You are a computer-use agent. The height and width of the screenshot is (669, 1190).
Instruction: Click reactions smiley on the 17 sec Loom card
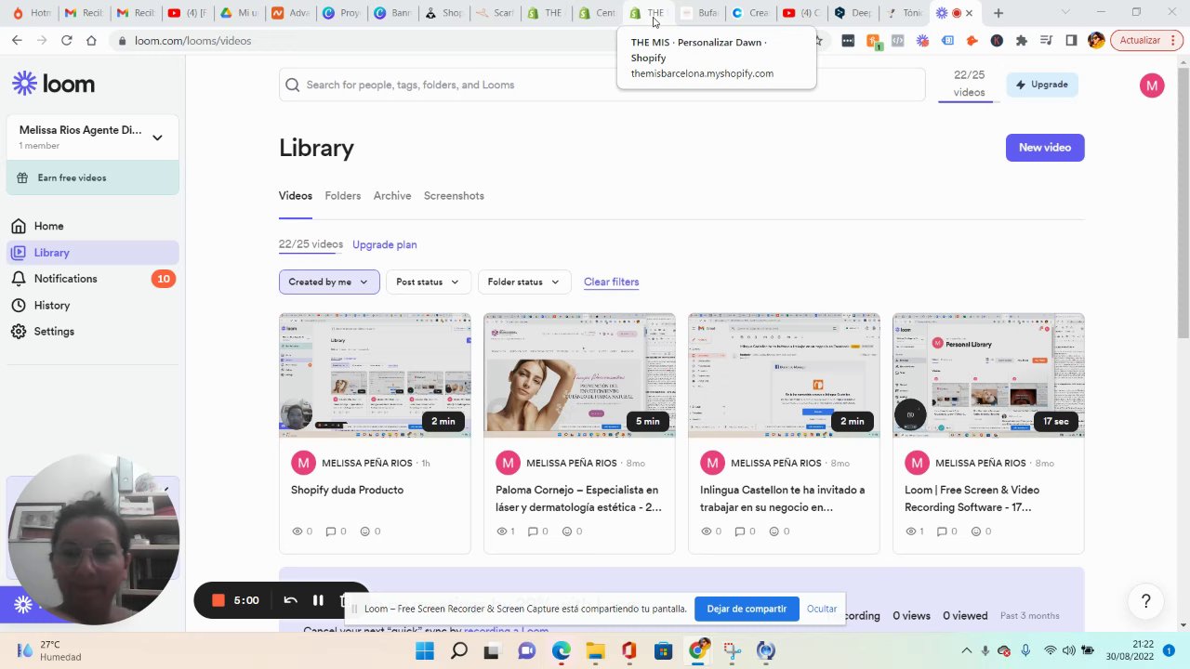coord(978,531)
